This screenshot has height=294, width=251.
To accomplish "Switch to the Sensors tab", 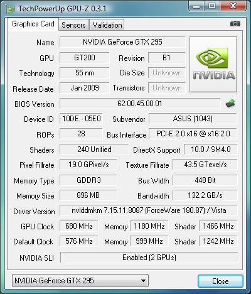I will click(73, 25).
